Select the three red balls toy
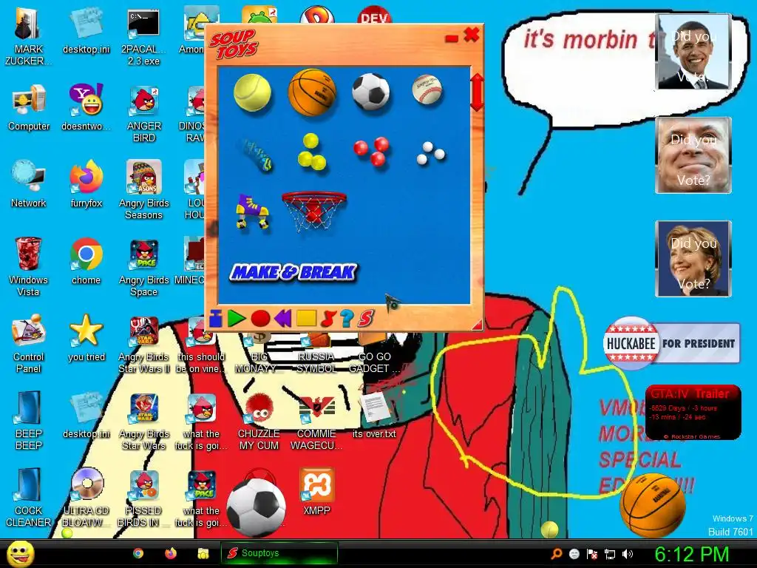757x568 pixels. click(x=372, y=151)
